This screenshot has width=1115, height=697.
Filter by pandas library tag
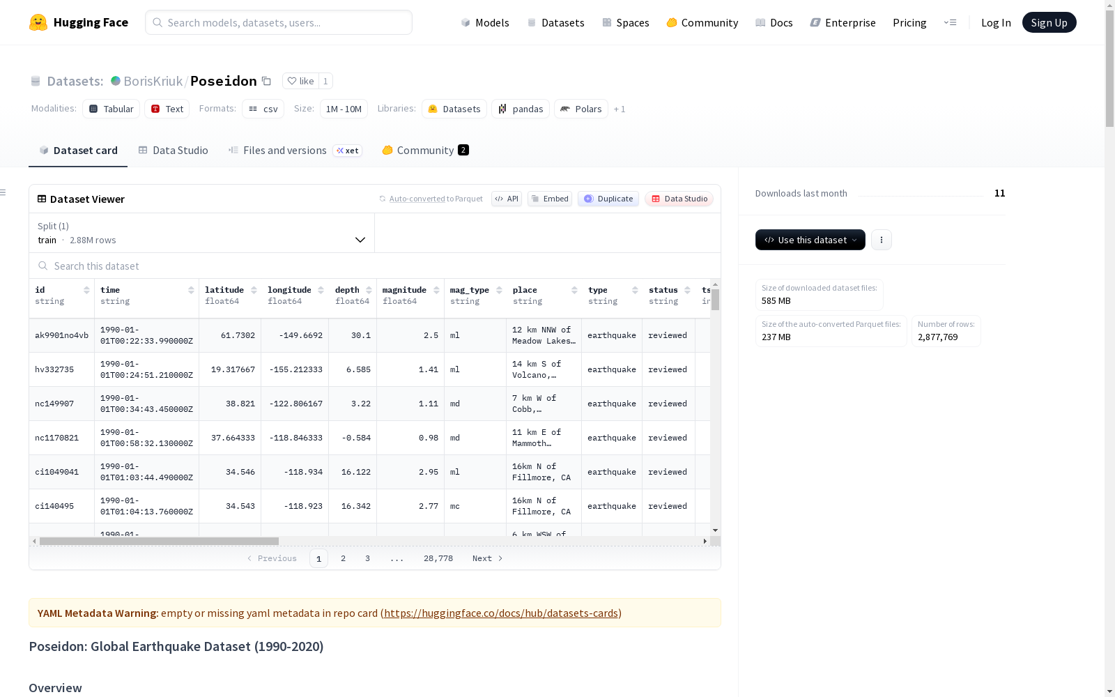coord(521,109)
